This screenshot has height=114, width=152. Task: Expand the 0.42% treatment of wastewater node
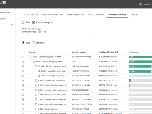[23, 90]
